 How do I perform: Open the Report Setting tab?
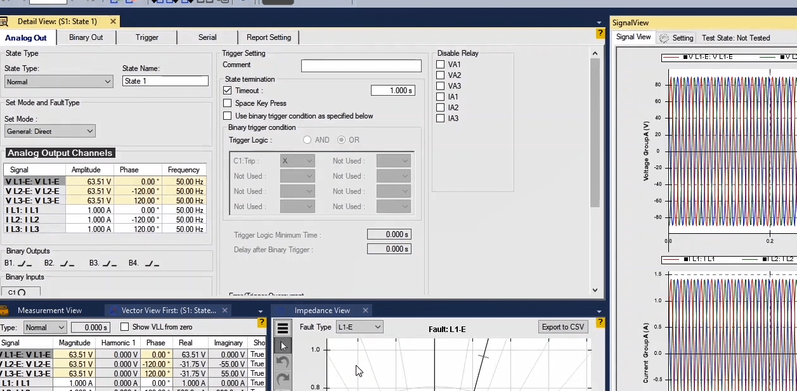tap(269, 37)
